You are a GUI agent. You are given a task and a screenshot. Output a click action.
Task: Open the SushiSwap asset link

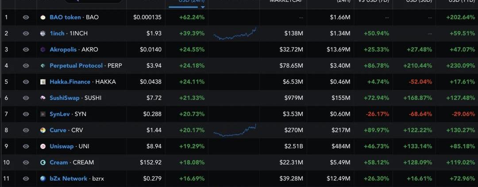(65, 98)
